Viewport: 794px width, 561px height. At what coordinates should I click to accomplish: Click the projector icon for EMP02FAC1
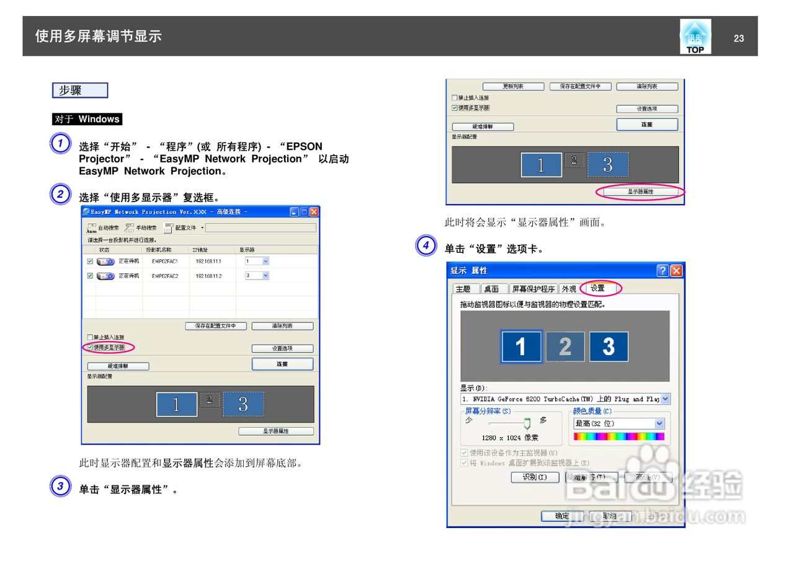point(106,261)
